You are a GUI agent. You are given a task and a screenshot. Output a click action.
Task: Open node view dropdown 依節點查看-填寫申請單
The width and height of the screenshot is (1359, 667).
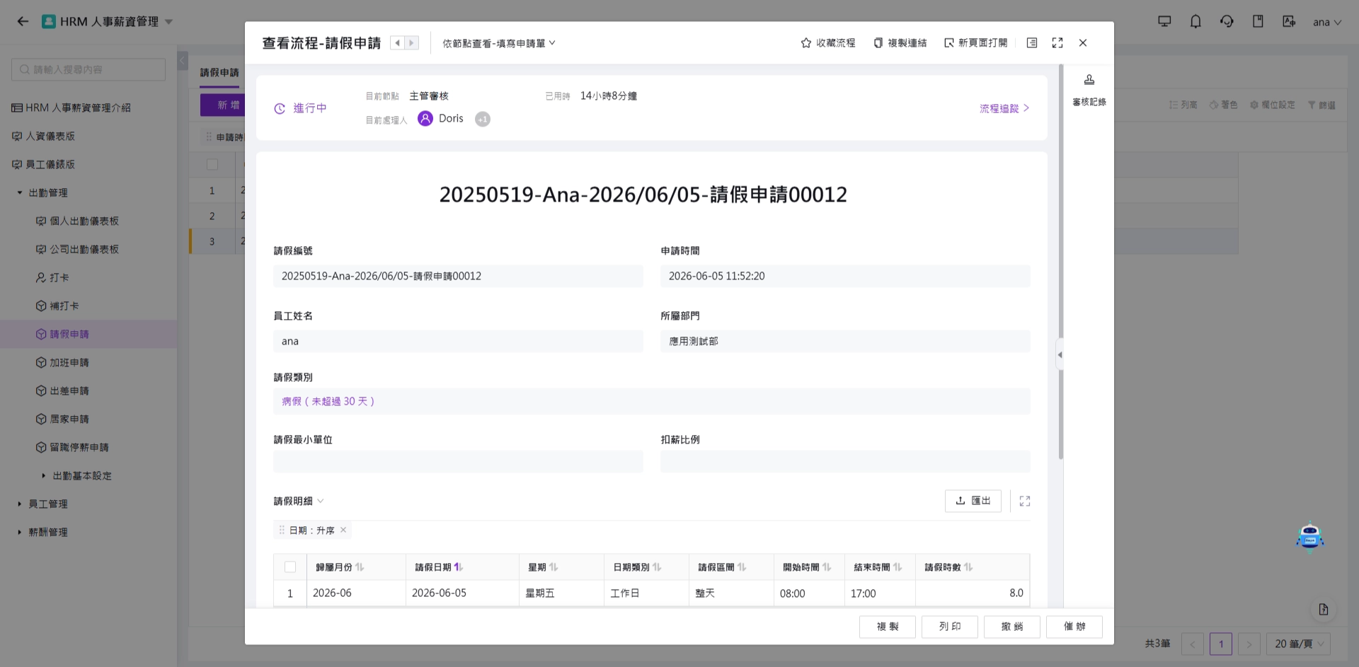click(499, 43)
